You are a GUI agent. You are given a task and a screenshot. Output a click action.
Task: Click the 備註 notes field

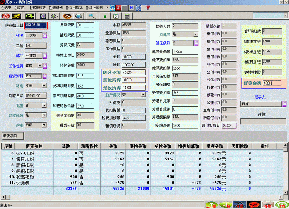click(263, 121)
